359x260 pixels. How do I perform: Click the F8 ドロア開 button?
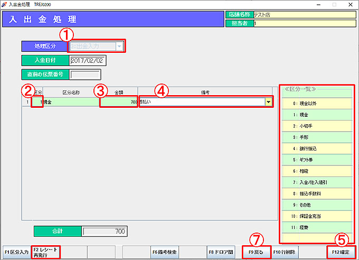221,252
